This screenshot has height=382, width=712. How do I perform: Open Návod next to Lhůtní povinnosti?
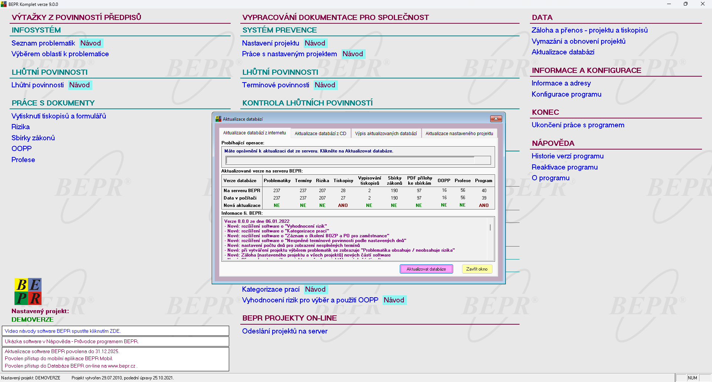[x=80, y=85]
